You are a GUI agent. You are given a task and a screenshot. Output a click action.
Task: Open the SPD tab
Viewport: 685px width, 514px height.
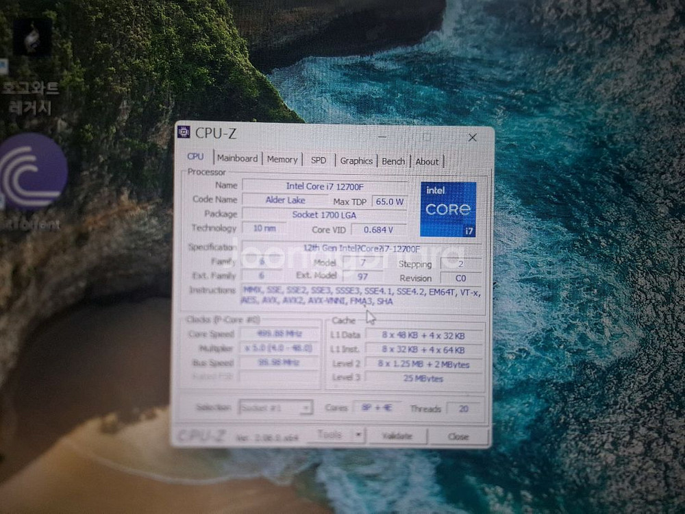318,159
